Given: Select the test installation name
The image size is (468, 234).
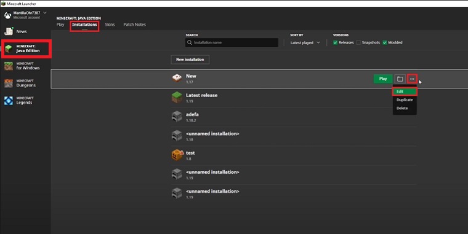Looking at the screenshot, I should (190, 153).
